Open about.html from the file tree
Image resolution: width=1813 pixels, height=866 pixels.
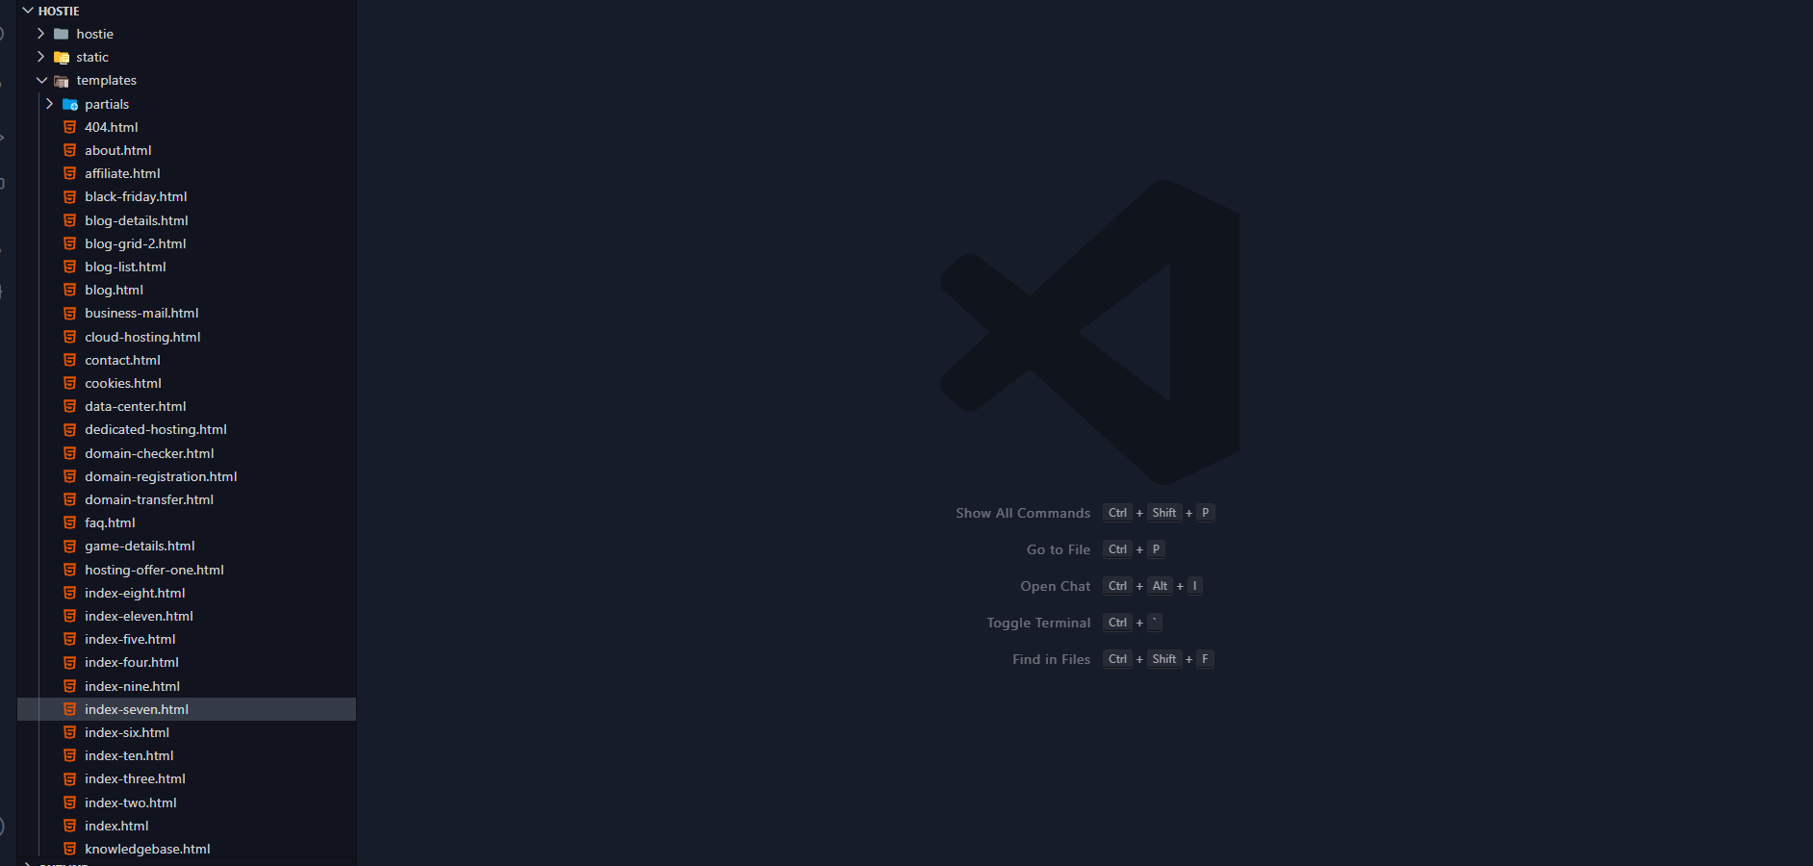[x=117, y=150]
